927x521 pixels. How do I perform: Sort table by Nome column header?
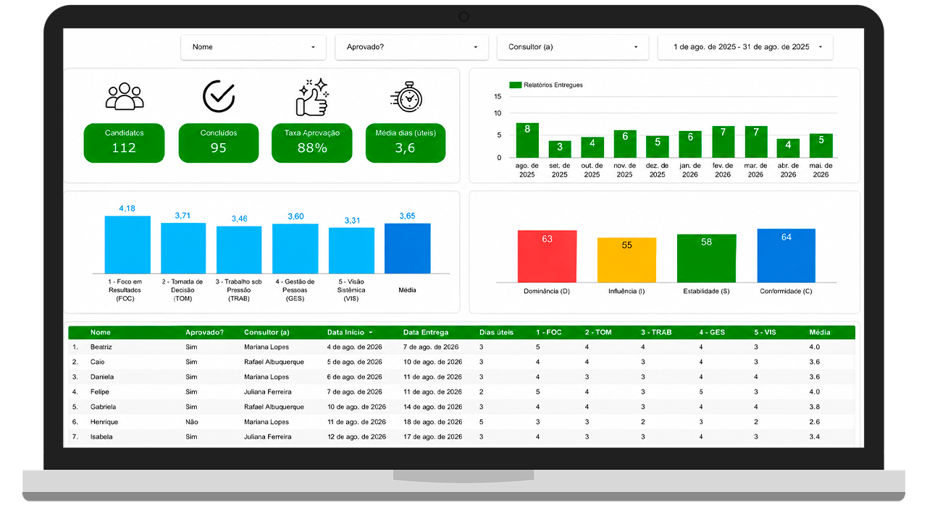[x=101, y=333]
